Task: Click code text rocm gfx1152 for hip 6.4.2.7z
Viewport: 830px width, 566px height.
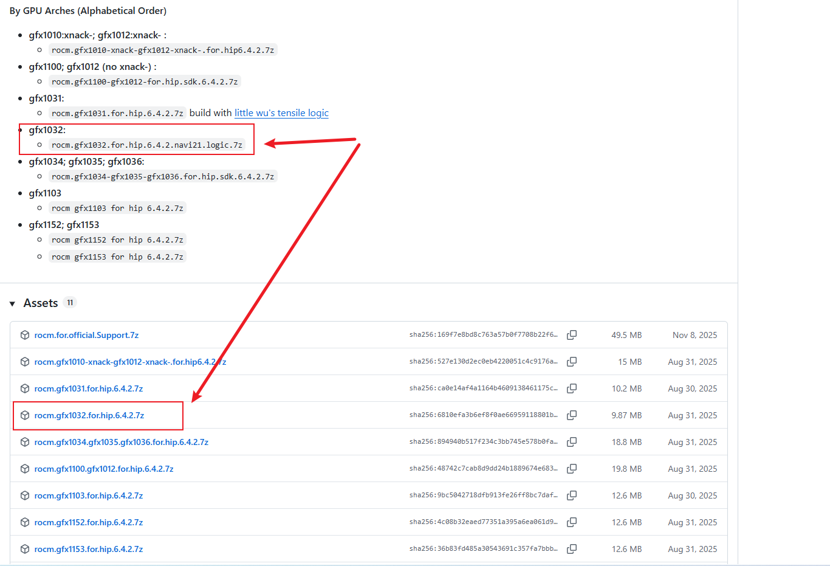Action: [x=117, y=240]
